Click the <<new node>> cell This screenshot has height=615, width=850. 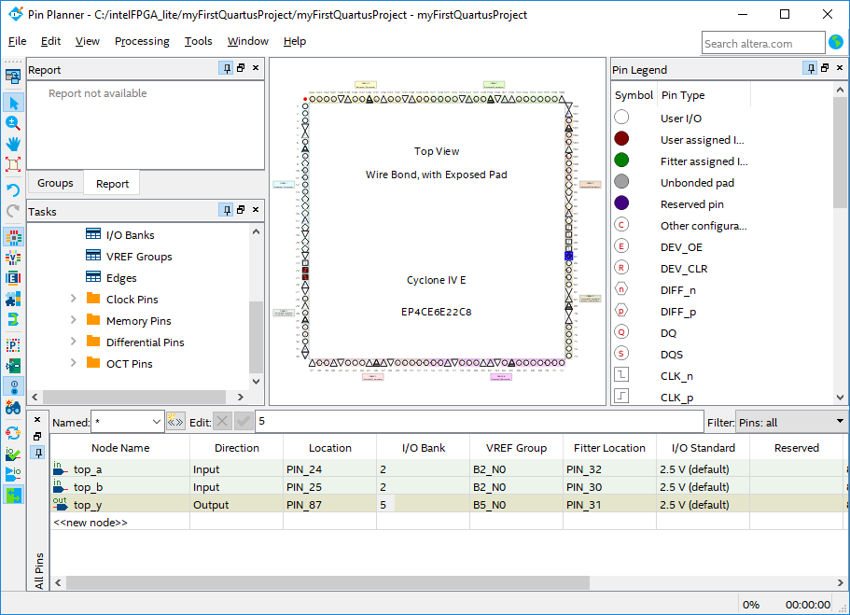(120, 523)
